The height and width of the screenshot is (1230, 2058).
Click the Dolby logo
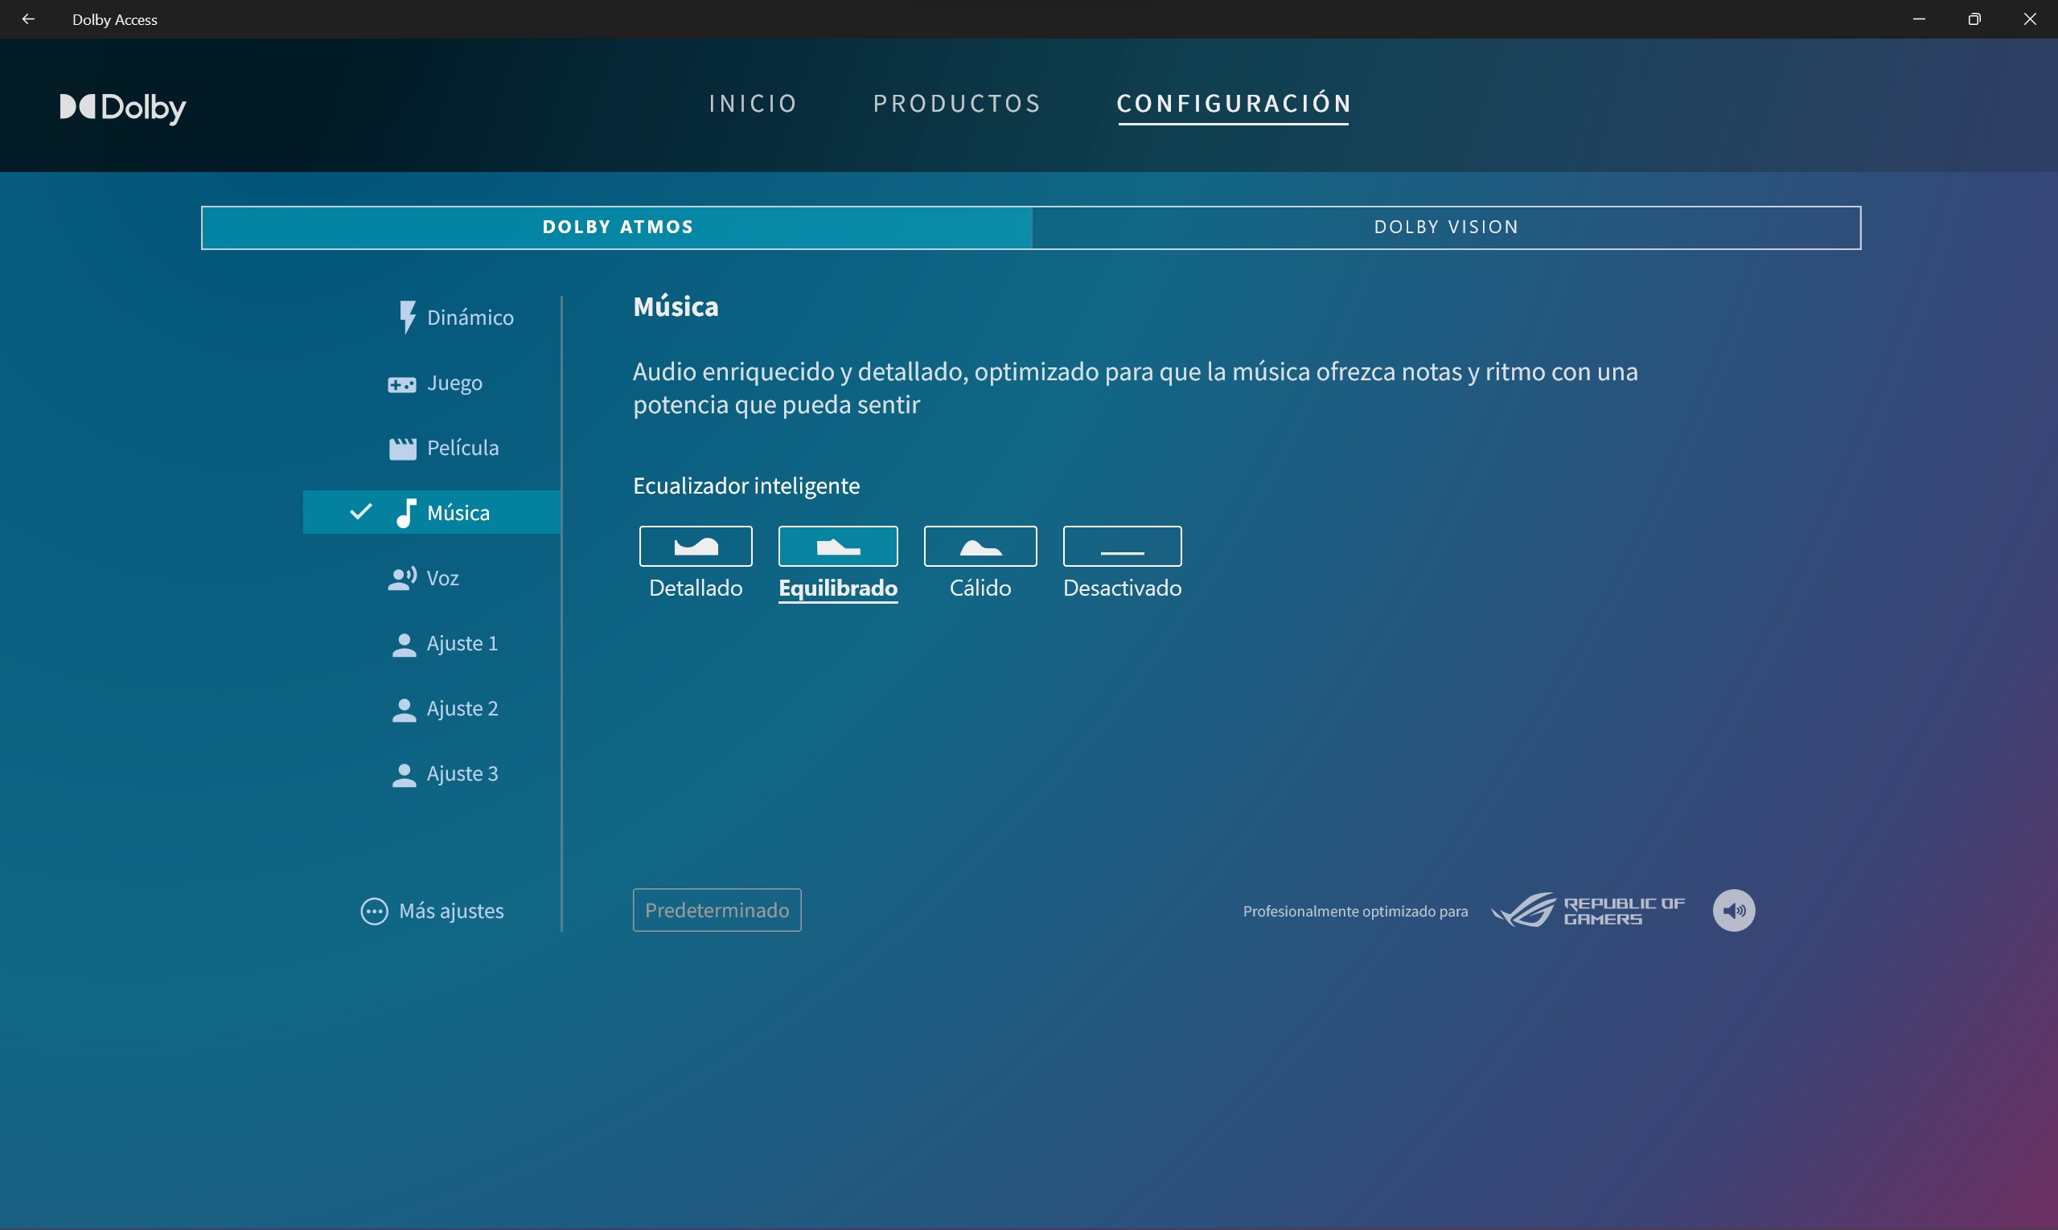123,107
